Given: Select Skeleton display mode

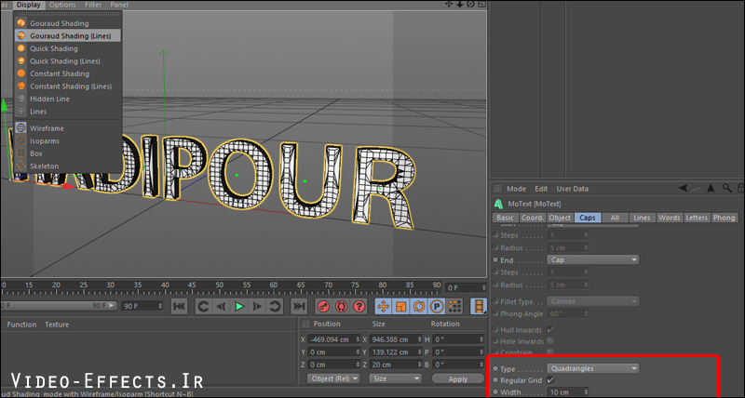Looking at the screenshot, I should tap(67, 166).
